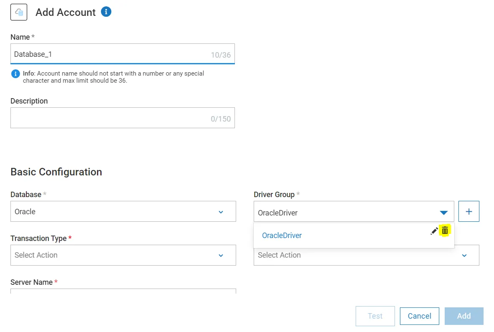Click the Add button to save account
Screen dimensions: 494x332
point(464,316)
